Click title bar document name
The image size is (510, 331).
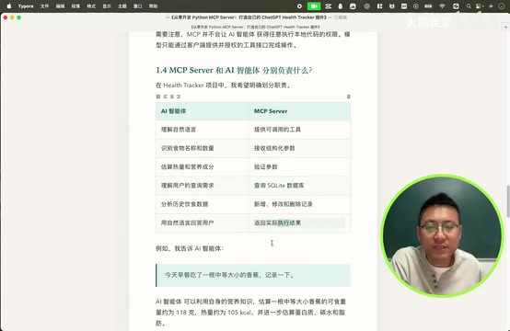click(249, 17)
